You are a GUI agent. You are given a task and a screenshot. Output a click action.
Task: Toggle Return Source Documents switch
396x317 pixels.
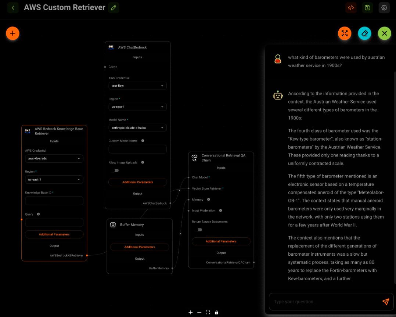(x=198, y=230)
